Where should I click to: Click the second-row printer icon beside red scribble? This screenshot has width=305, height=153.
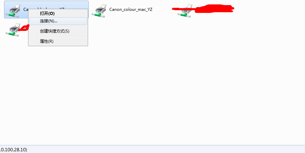13,30
